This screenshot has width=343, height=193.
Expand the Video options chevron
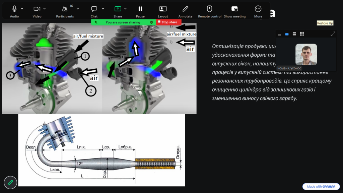[45, 9]
